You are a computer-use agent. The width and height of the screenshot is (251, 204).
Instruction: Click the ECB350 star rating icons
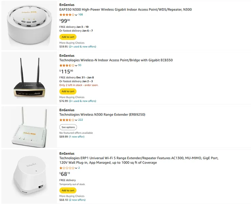[x=67, y=65]
